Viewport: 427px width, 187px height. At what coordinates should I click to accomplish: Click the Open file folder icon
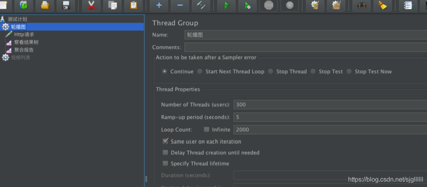coord(45,5)
